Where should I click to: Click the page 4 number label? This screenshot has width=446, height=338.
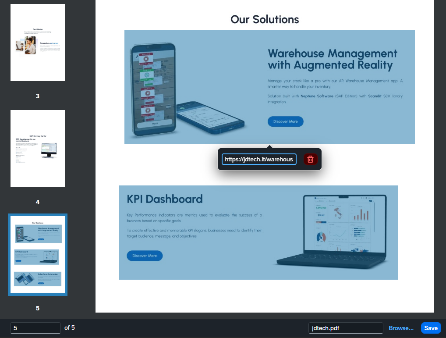click(x=38, y=202)
